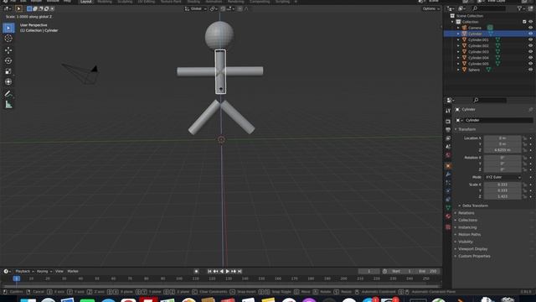536x302 pixels.
Task: Toggle Collection exclude checkbox in outliner
Action: (x=524, y=22)
